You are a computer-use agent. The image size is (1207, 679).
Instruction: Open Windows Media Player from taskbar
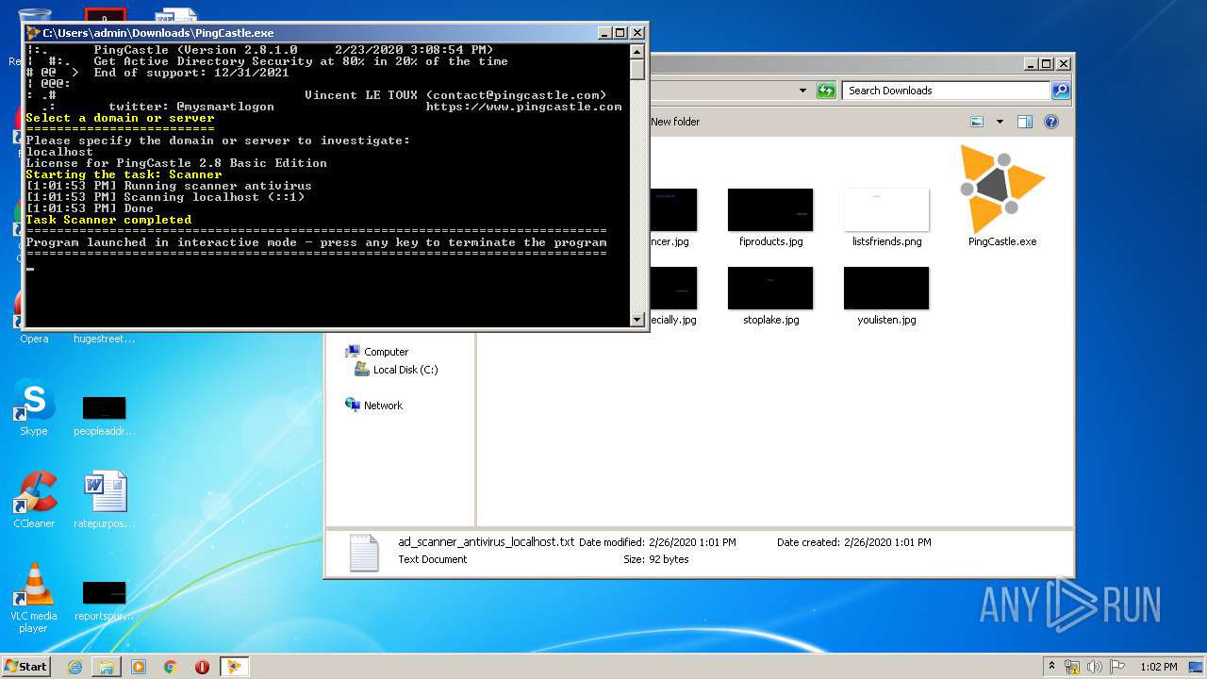coord(139,667)
